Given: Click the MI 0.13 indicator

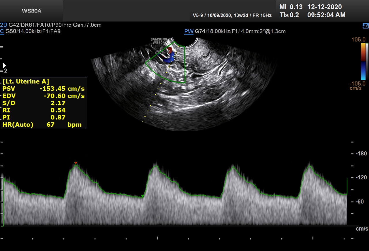Looking at the screenshot, I should (291, 7).
